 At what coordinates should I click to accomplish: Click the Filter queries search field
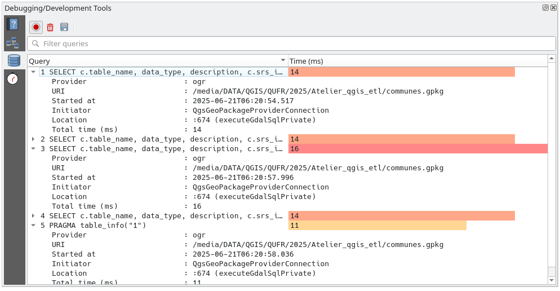point(291,43)
